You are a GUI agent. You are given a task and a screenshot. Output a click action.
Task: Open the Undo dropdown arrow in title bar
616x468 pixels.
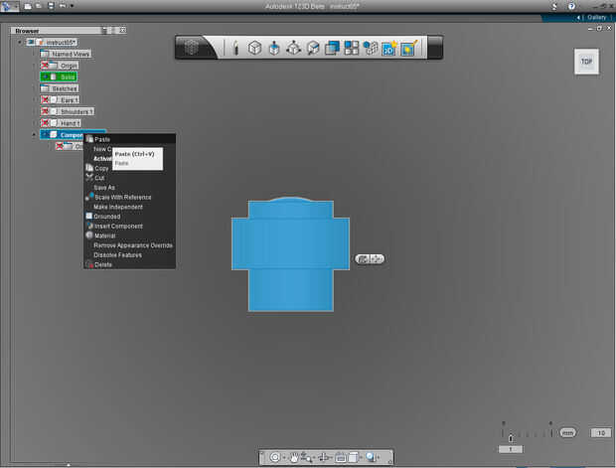pyautogui.click(x=72, y=6)
